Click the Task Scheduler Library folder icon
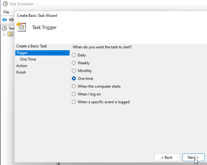 (x=10, y=34)
